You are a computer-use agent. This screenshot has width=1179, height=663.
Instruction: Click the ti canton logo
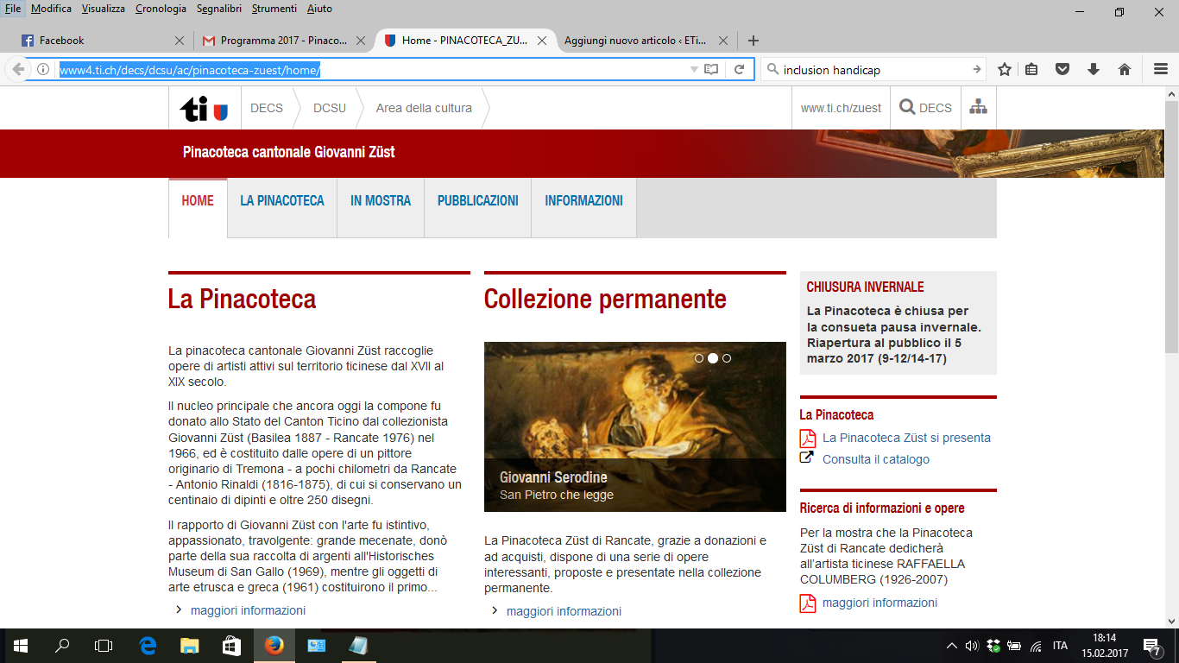[204, 109]
